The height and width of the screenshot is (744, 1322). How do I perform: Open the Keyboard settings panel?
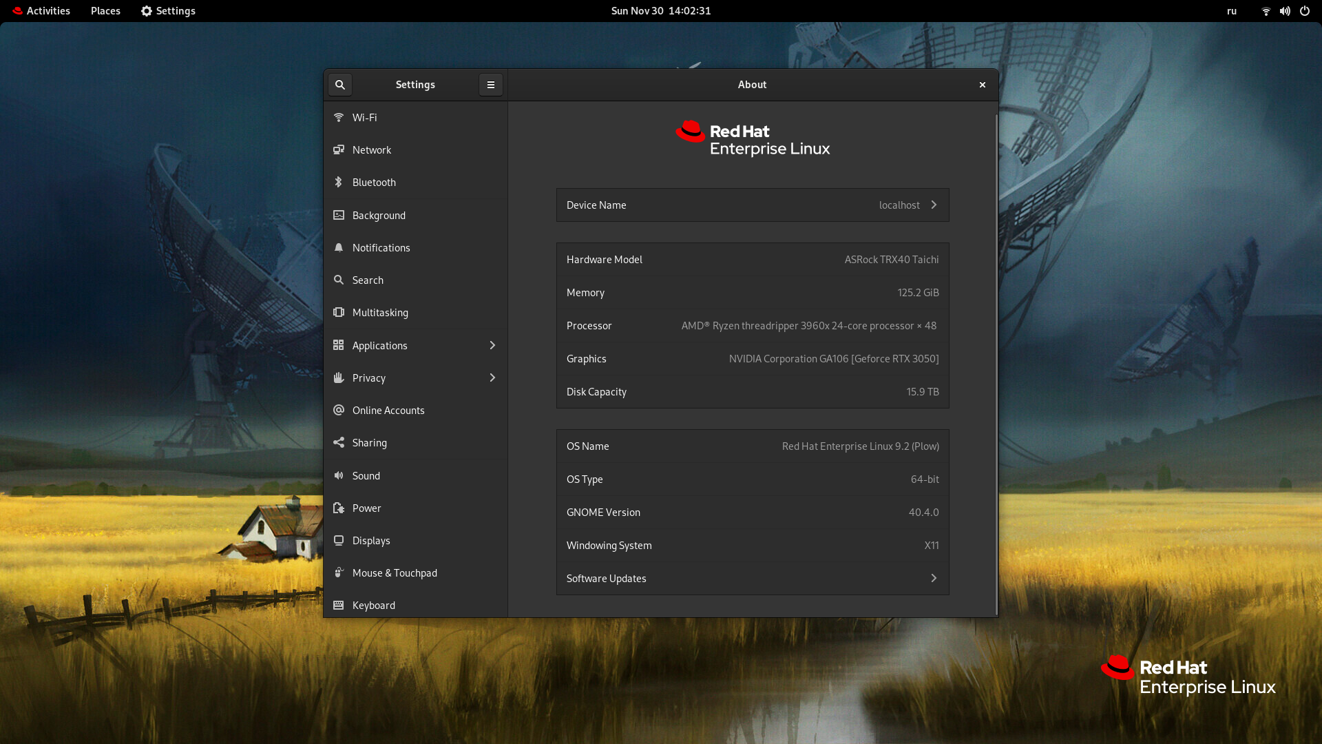click(373, 606)
